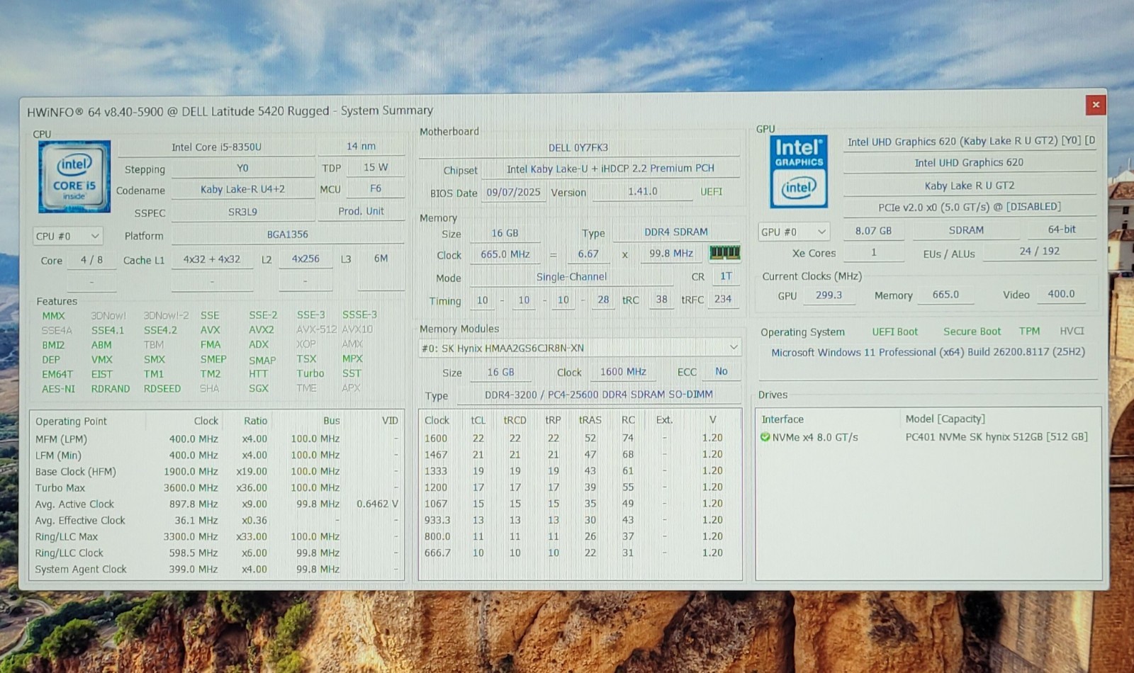This screenshot has height=673, width=1134.
Task: Click the SSPEC value SR3L9
Action: [x=242, y=212]
